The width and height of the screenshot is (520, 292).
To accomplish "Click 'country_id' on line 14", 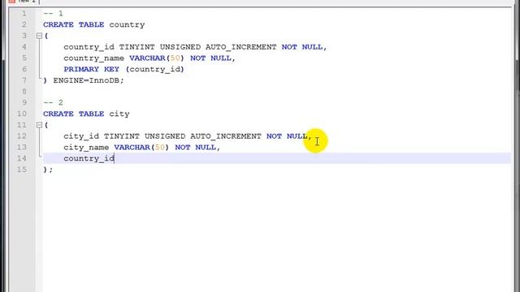I will pyautogui.click(x=89, y=158).
